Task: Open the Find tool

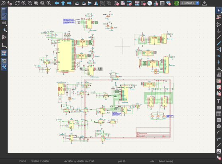Action: coord(3,3)
